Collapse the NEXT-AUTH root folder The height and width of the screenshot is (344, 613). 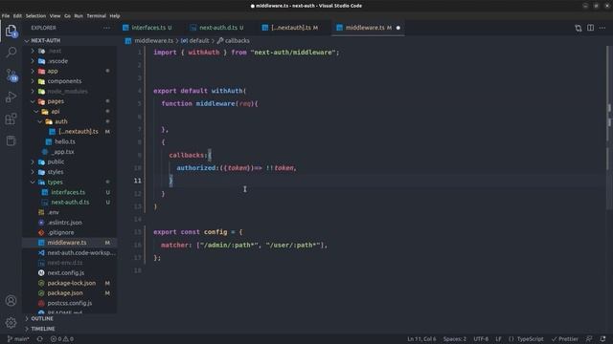pos(45,40)
